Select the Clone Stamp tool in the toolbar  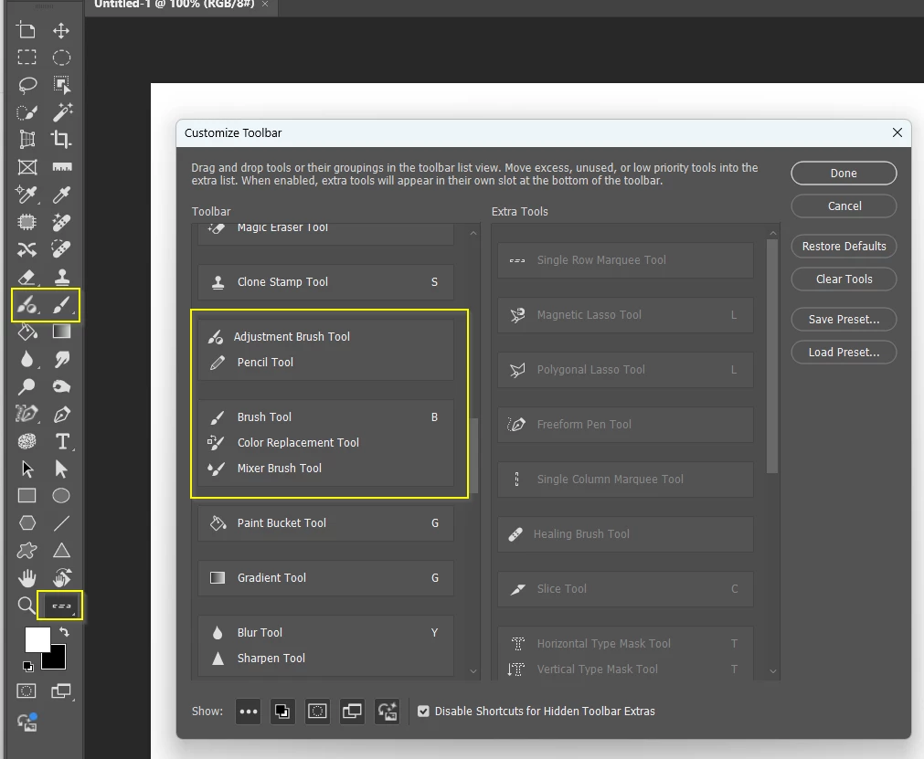pyautogui.click(x=62, y=277)
